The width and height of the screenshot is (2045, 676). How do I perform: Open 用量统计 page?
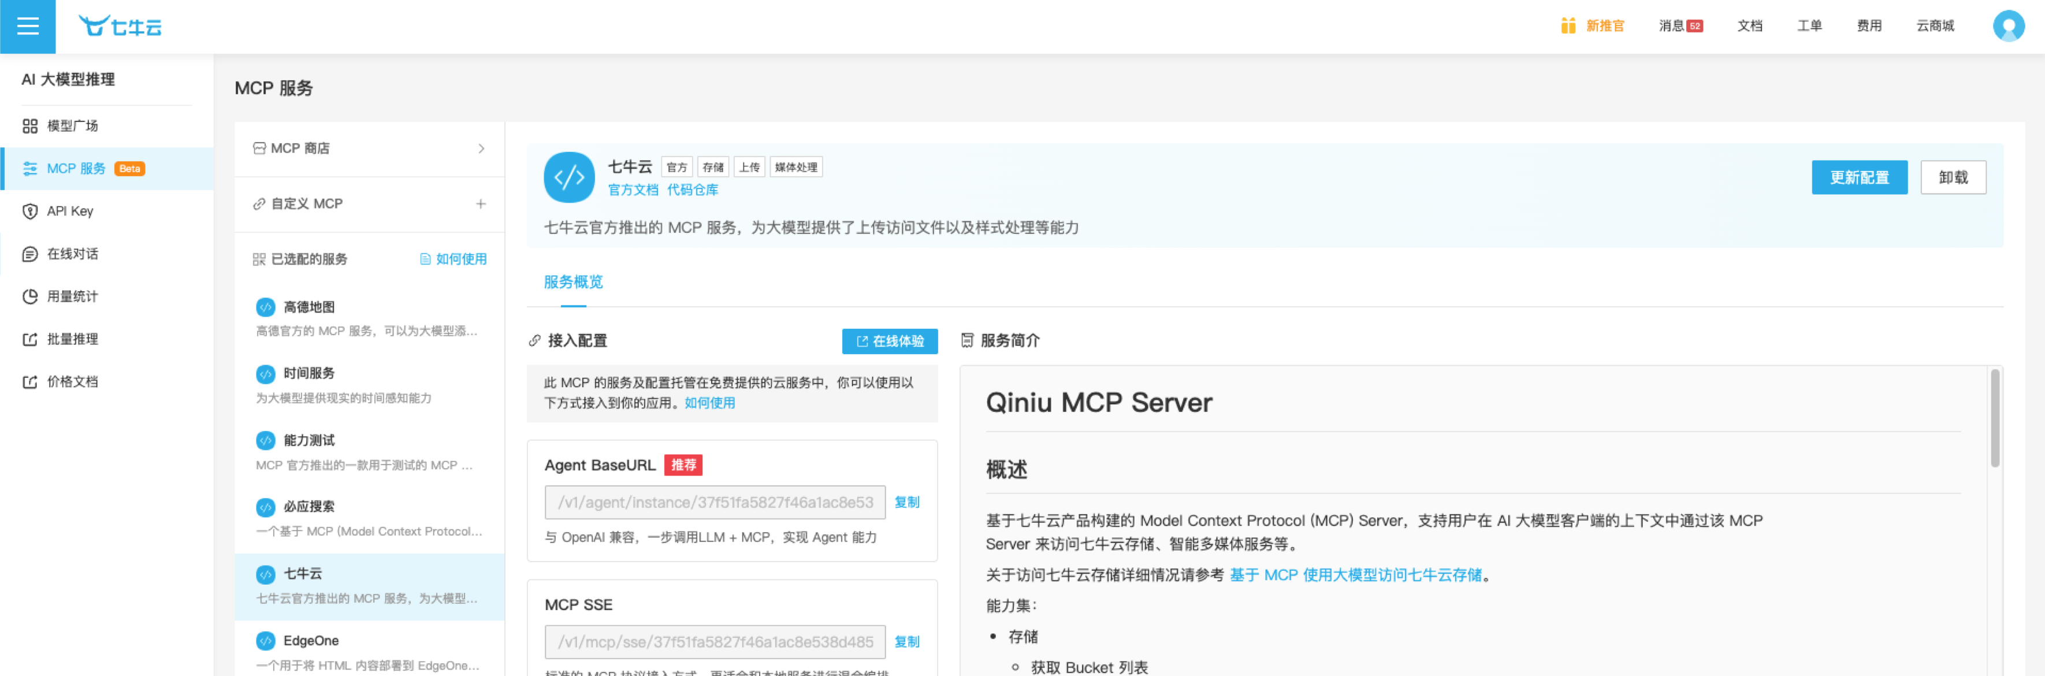107,296
